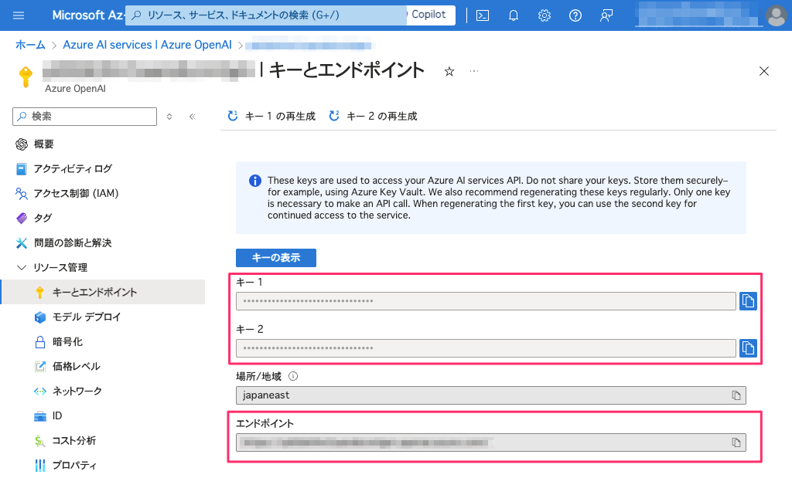Go to the ホーム breadcrumb
The height and width of the screenshot is (478, 792).
pyautogui.click(x=30, y=45)
